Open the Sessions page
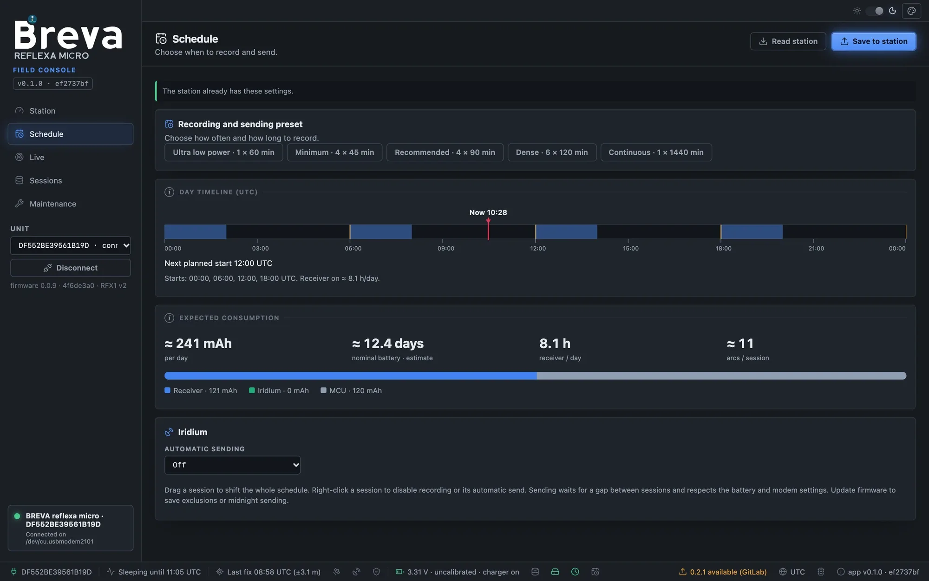Viewport: 929px width, 581px height. click(x=71, y=180)
